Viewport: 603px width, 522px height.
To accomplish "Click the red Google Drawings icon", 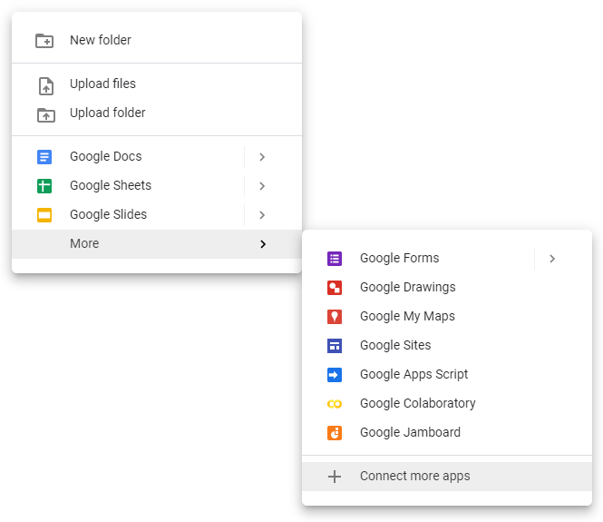I will tap(335, 288).
